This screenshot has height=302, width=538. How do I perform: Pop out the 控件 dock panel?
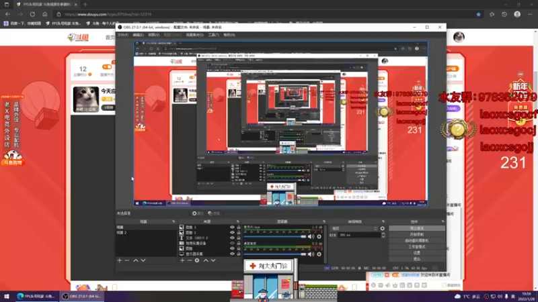[x=443, y=222]
